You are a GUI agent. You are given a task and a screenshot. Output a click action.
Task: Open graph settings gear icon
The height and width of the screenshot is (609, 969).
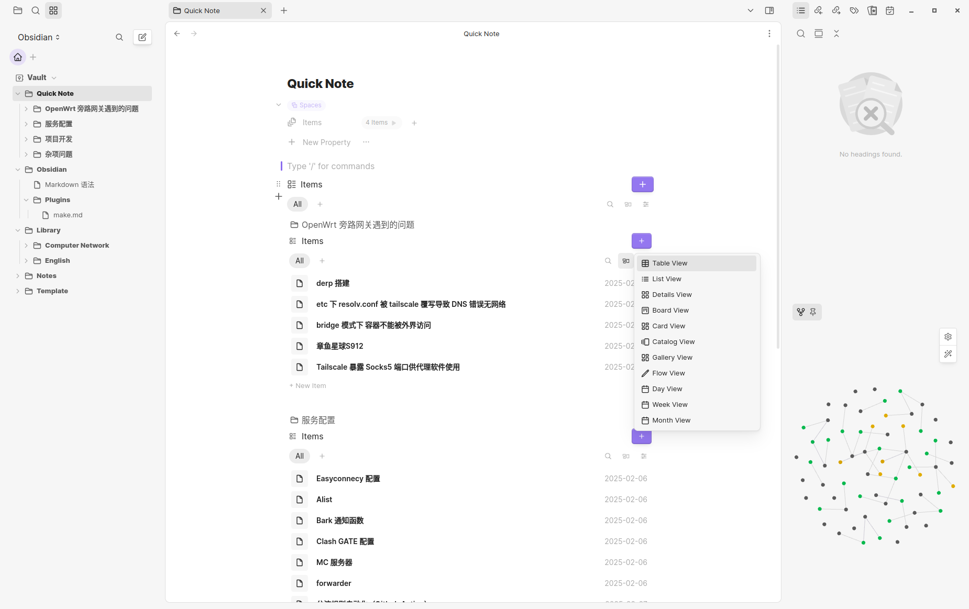[948, 337]
